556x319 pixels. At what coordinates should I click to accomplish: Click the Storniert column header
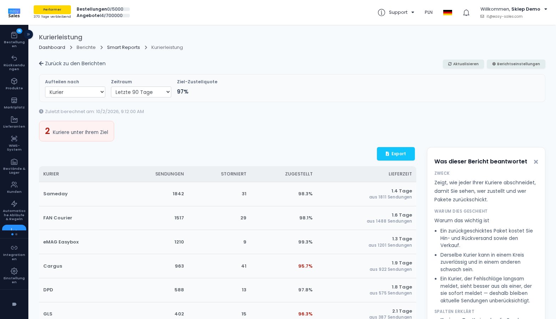pyautogui.click(x=234, y=174)
